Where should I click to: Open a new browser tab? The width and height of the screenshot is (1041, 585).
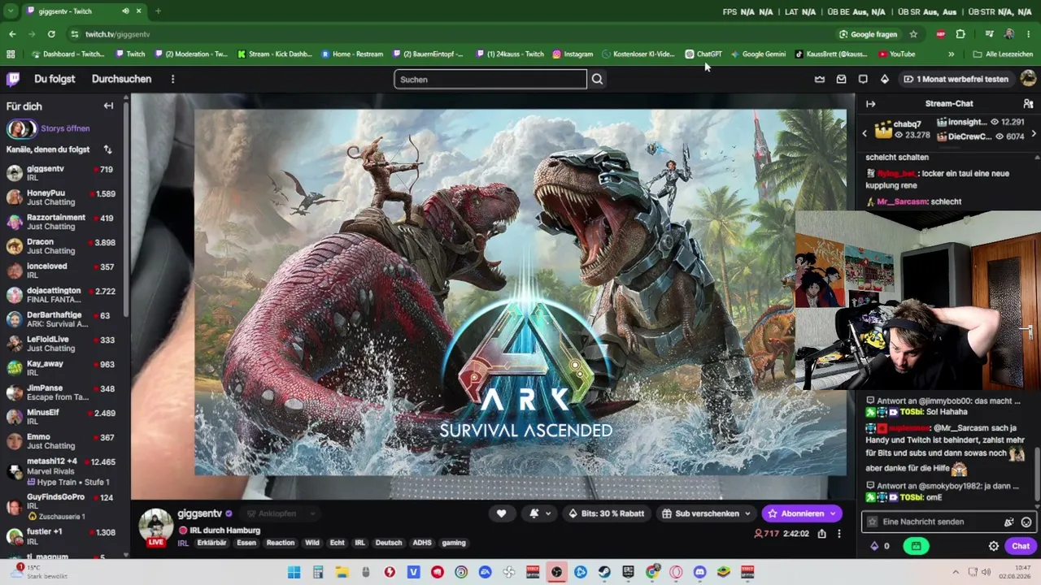158,11
